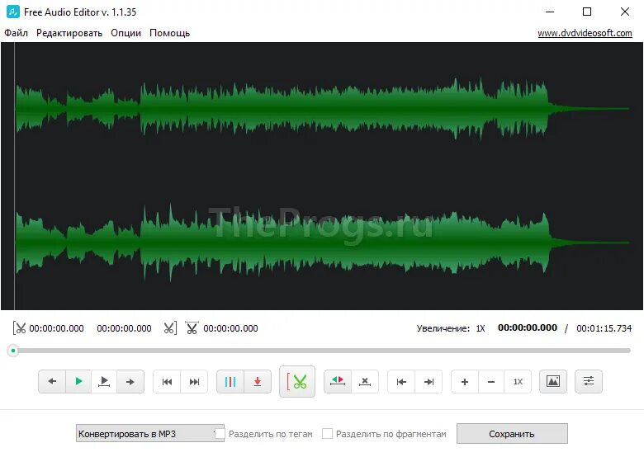Open the Редактировать menu

(x=69, y=33)
